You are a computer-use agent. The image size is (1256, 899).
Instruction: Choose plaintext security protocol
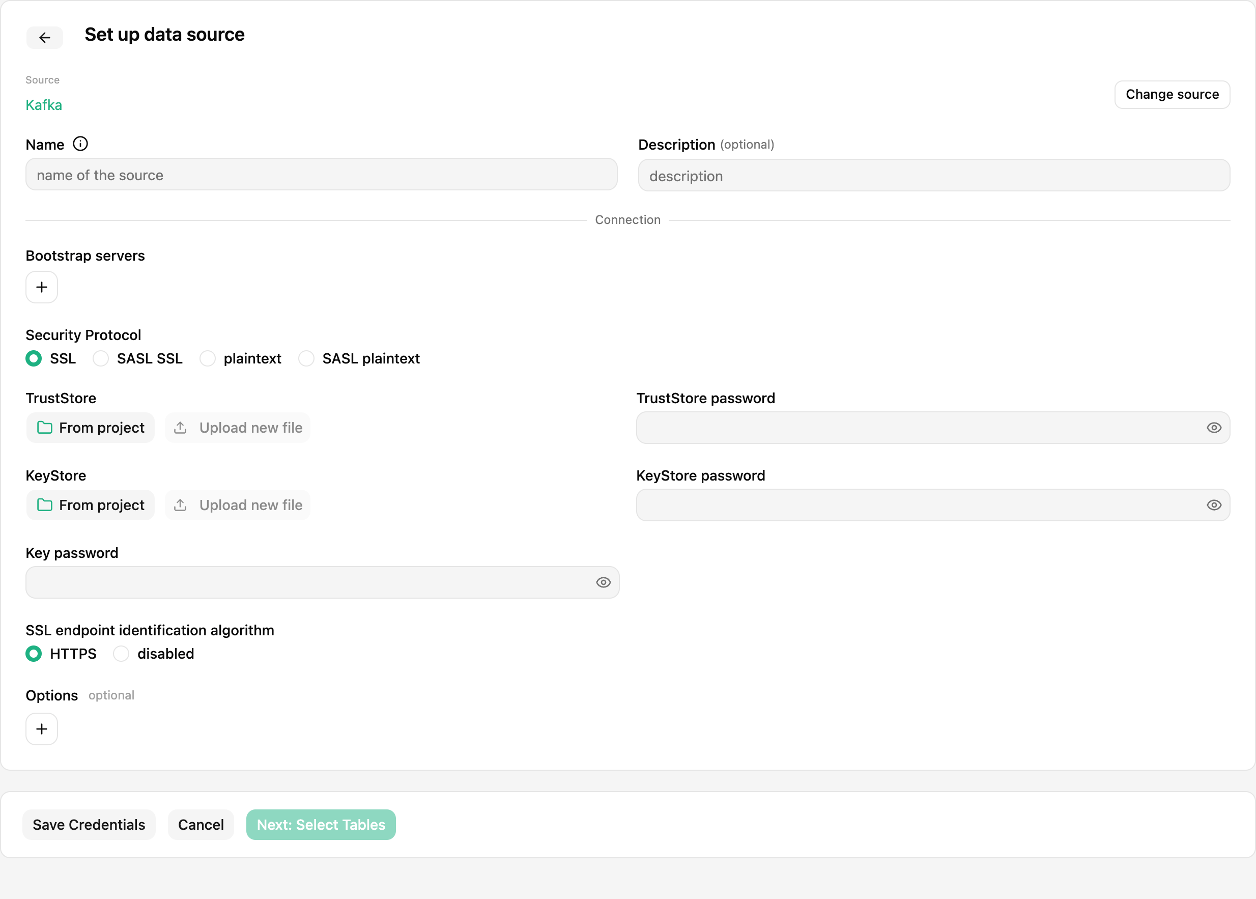(208, 359)
